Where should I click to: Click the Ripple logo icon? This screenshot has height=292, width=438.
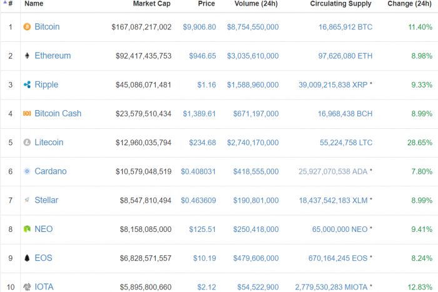tap(27, 84)
